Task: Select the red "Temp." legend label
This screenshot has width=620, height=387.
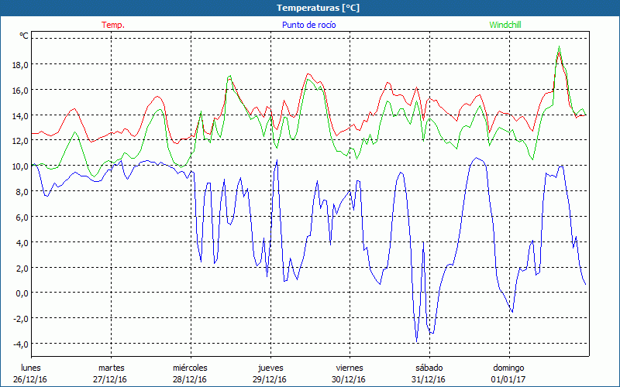Action: (x=113, y=25)
